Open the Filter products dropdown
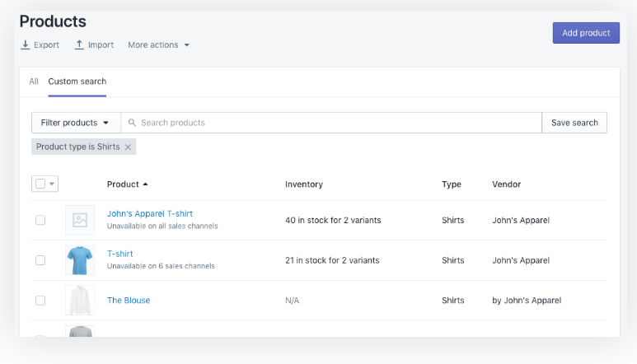Image resolution: width=637 pixels, height=364 pixels. tap(76, 123)
